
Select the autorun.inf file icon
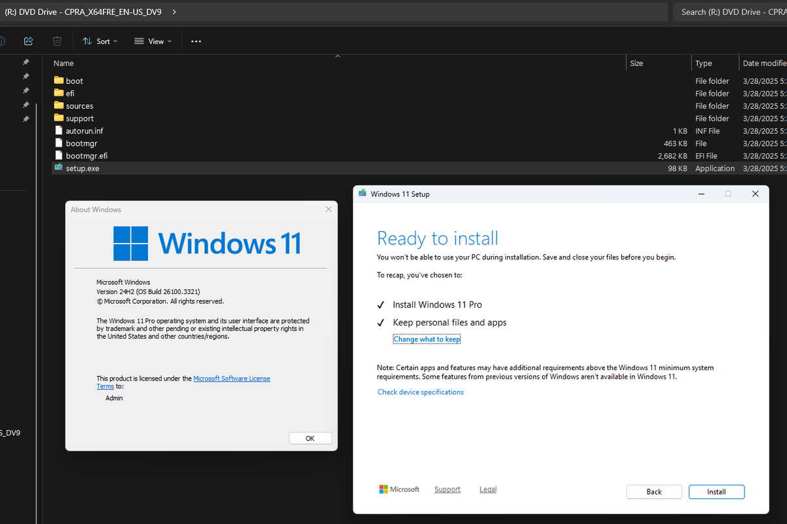[59, 130]
